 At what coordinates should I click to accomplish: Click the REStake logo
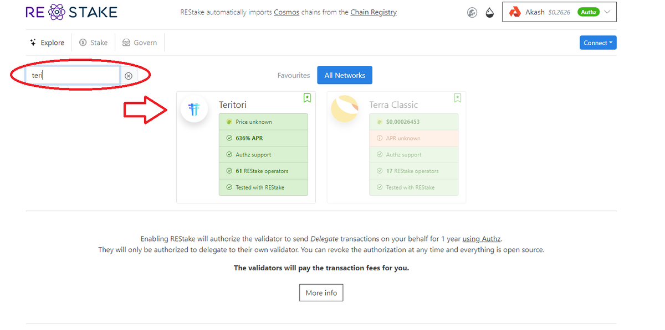pyautogui.click(x=71, y=12)
